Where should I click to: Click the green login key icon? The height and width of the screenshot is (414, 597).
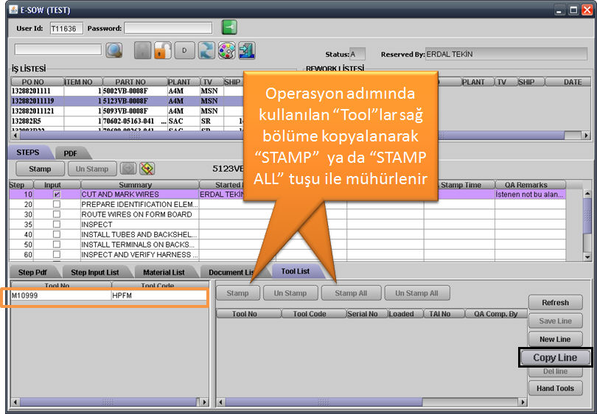point(229,27)
